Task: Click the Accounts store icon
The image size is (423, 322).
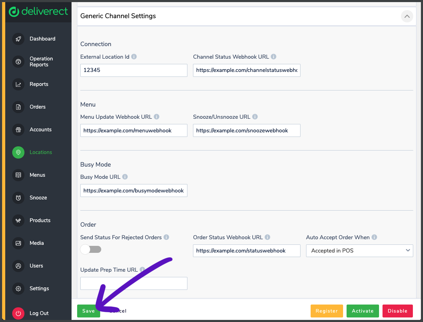Action: 18,130
